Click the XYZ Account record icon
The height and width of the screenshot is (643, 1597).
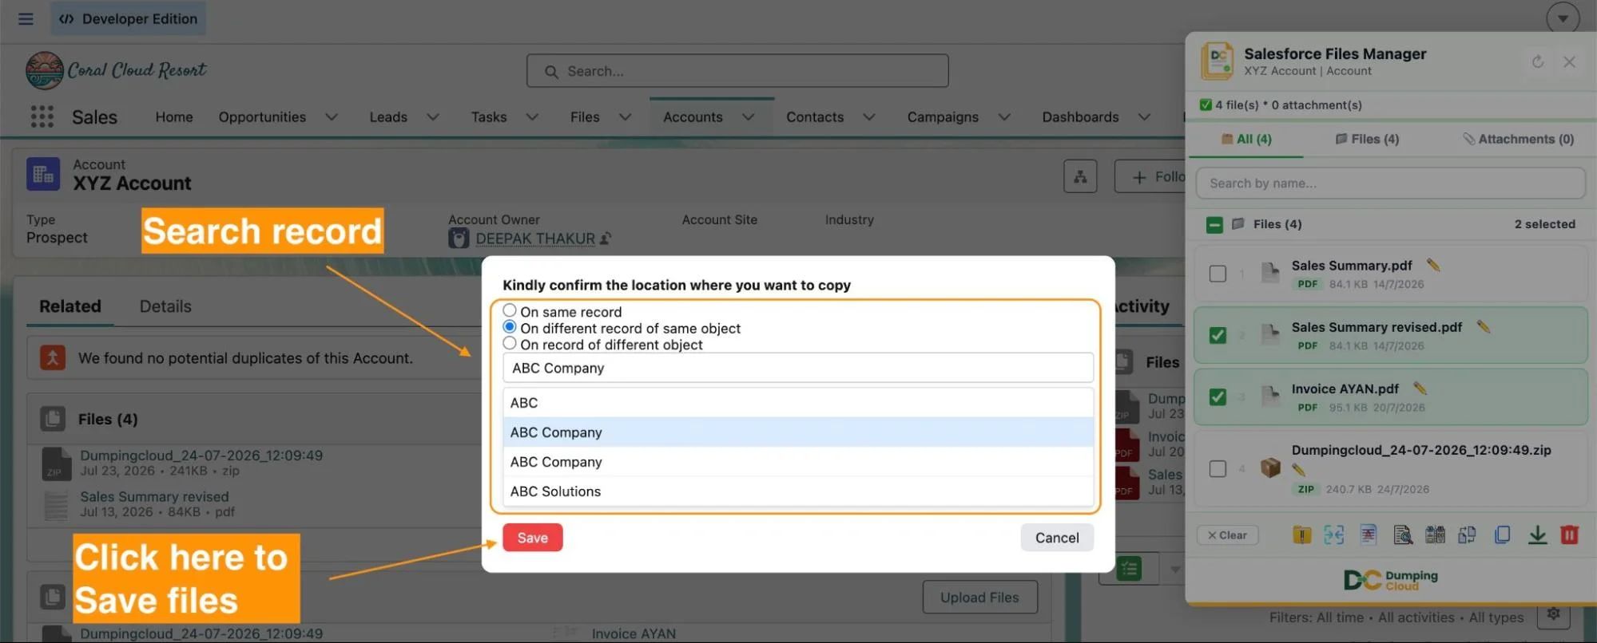[x=43, y=174]
